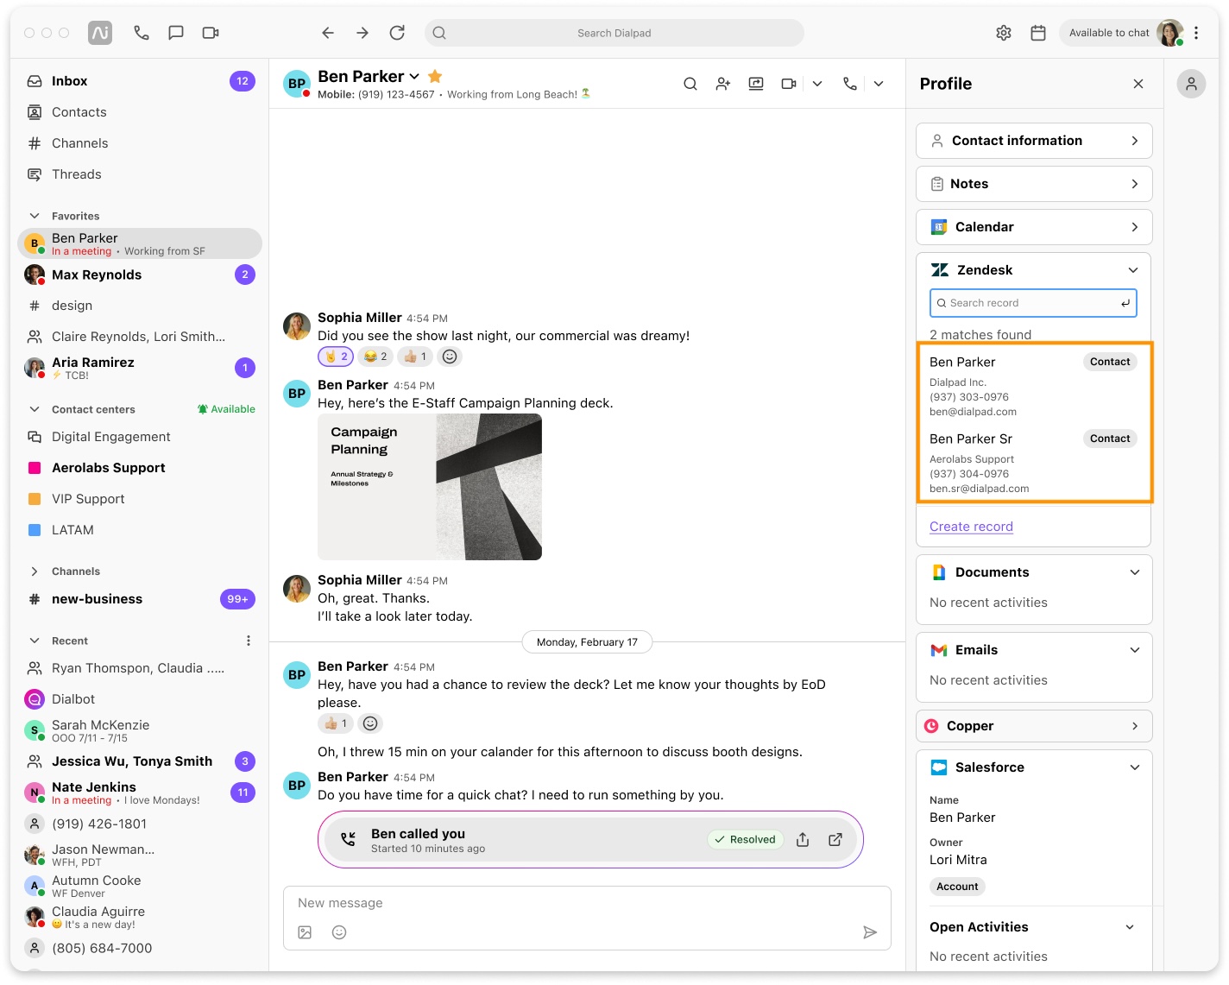This screenshot has height=985, width=1229.
Task: Collapse Open Activities section
Action: (x=1130, y=927)
